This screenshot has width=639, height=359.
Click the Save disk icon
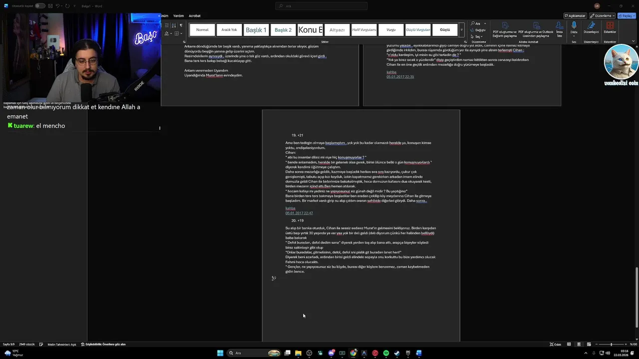click(x=50, y=6)
